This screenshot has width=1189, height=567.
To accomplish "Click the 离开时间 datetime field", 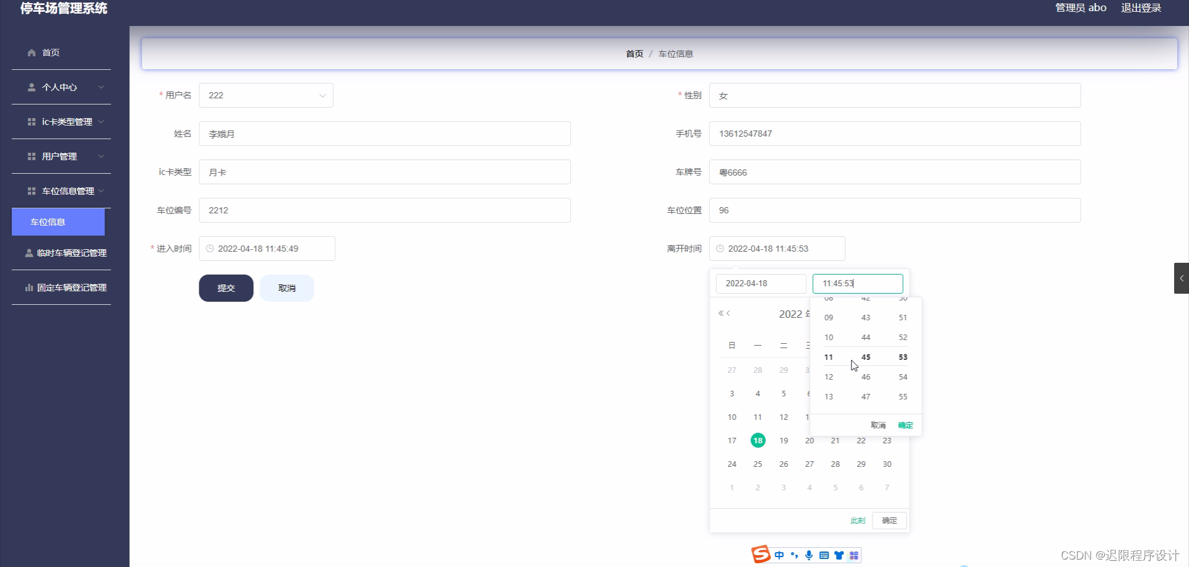I will pos(777,249).
